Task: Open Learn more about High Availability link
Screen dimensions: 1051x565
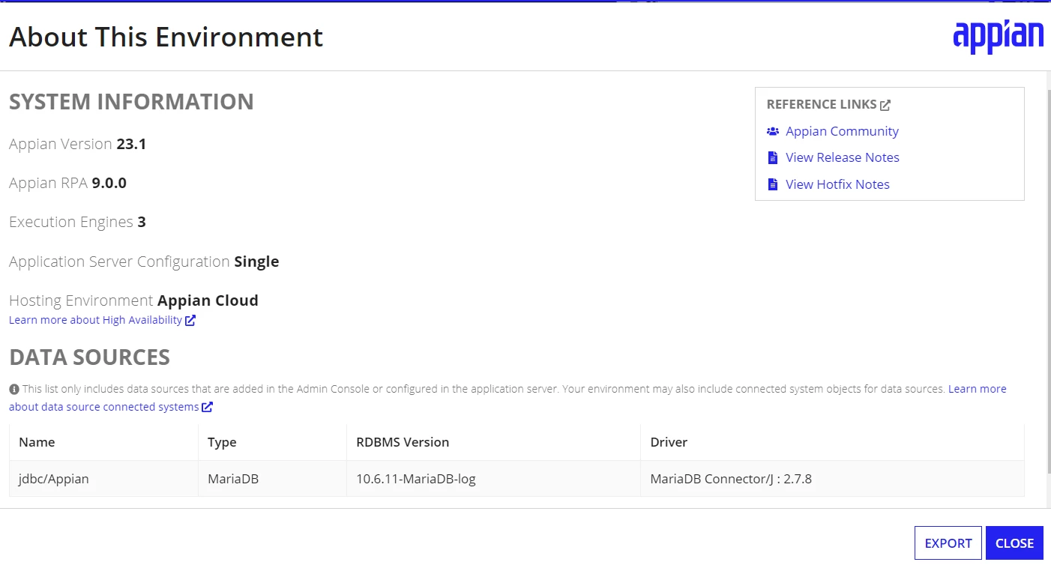Action: click(x=95, y=320)
